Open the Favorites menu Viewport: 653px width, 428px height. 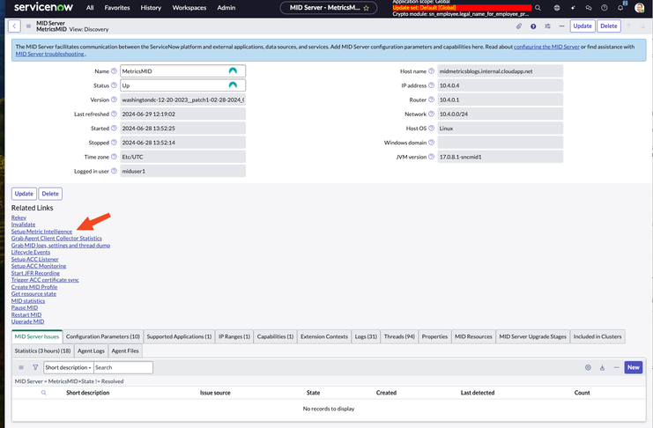click(x=117, y=8)
